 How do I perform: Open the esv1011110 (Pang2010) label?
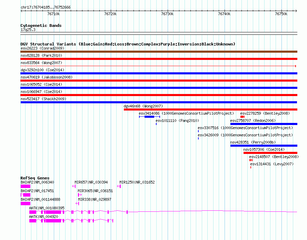(x=177, y=121)
